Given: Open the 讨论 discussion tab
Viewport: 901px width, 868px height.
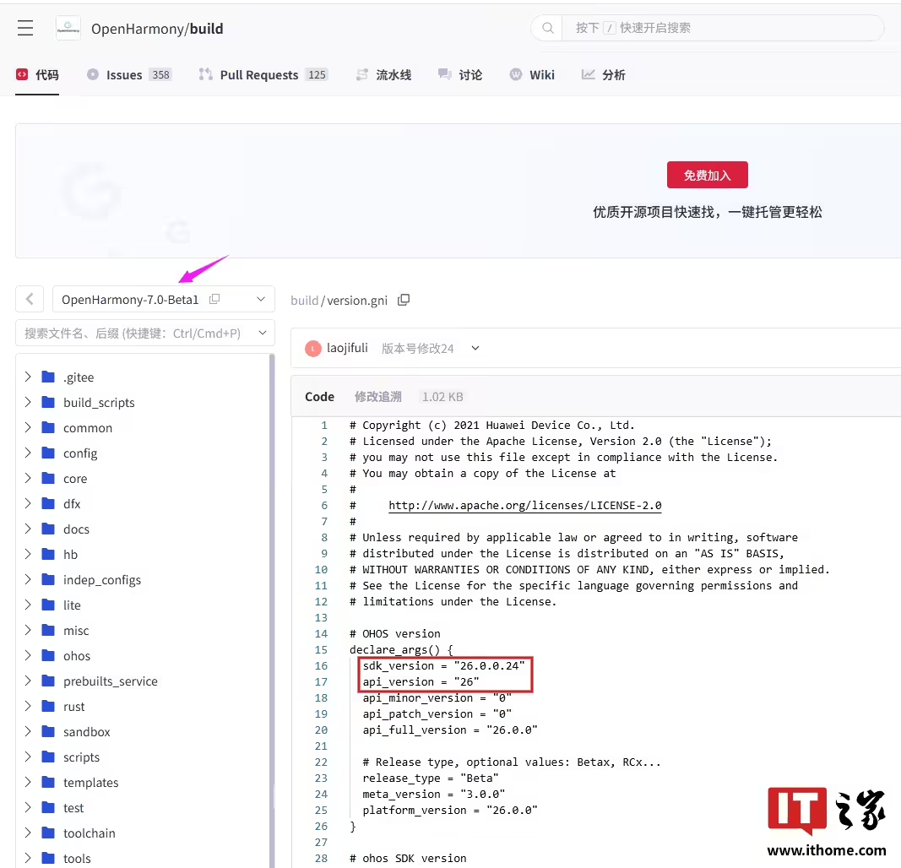Looking at the screenshot, I should tap(459, 74).
